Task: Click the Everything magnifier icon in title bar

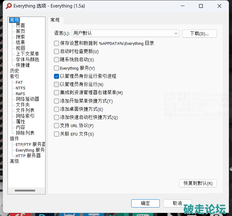Action: click(x=9, y=6)
